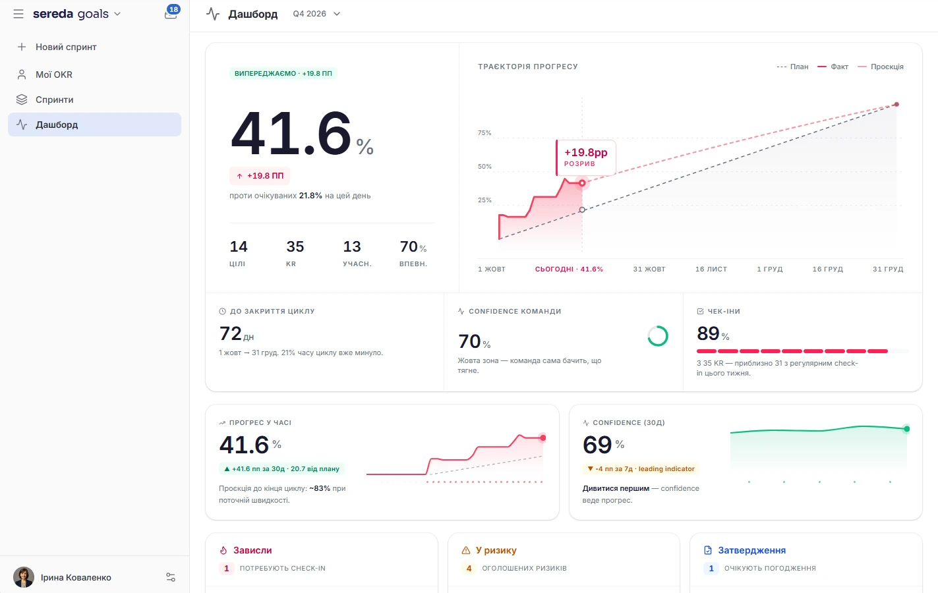938x593 pixels.
Task: Click the clock icon of ДО ЗАКРИТТЯ ЦИКЛУ
Action: pyautogui.click(x=222, y=311)
